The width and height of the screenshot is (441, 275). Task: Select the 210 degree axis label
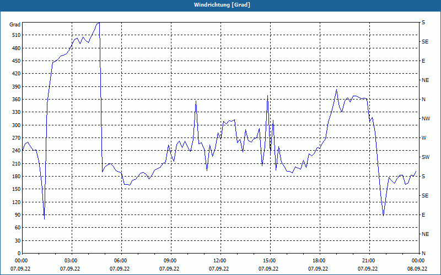coord(16,163)
